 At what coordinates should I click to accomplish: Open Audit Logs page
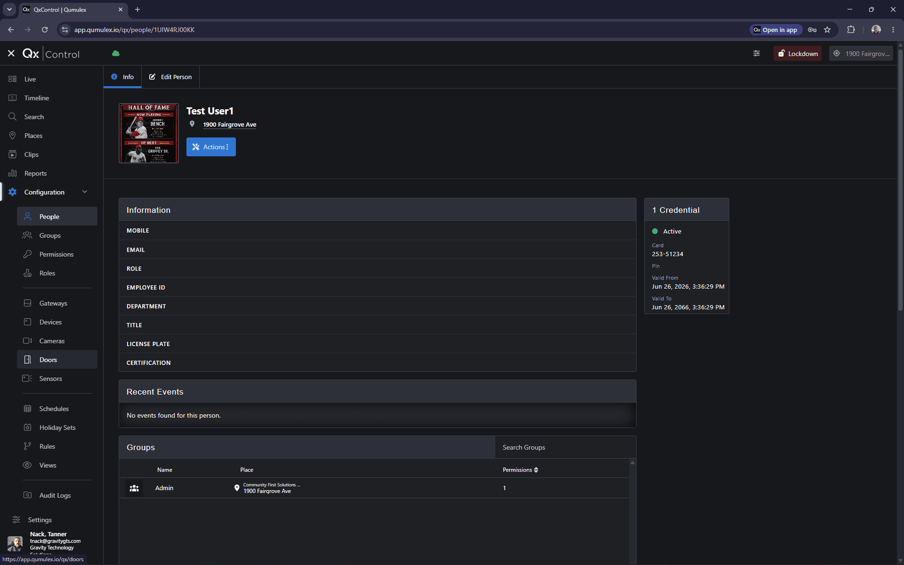tap(57, 495)
